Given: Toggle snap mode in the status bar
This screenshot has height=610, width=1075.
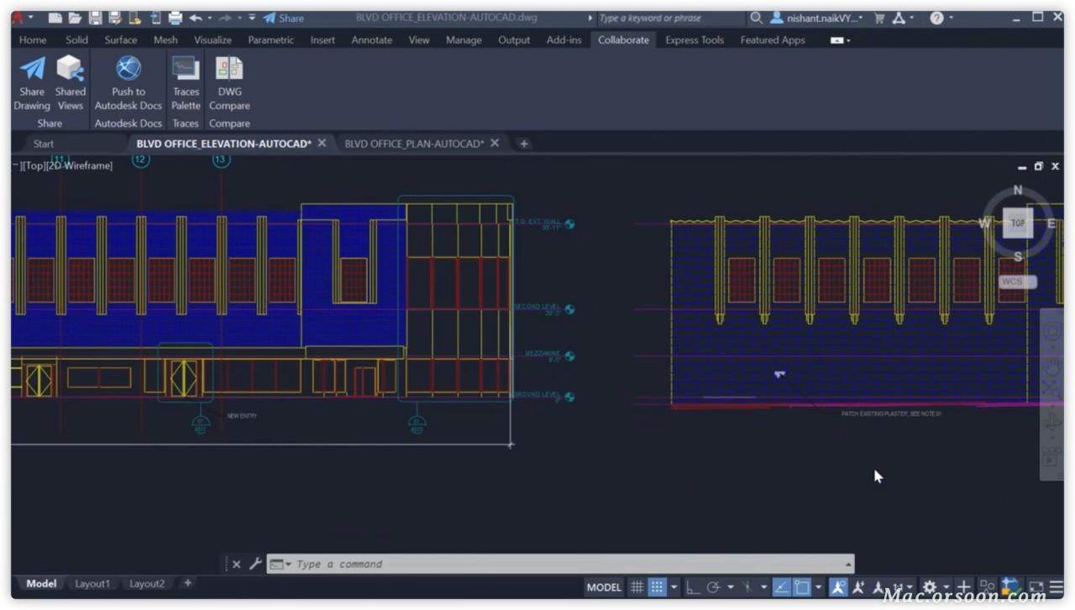Looking at the screenshot, I should tap(658, 586).
